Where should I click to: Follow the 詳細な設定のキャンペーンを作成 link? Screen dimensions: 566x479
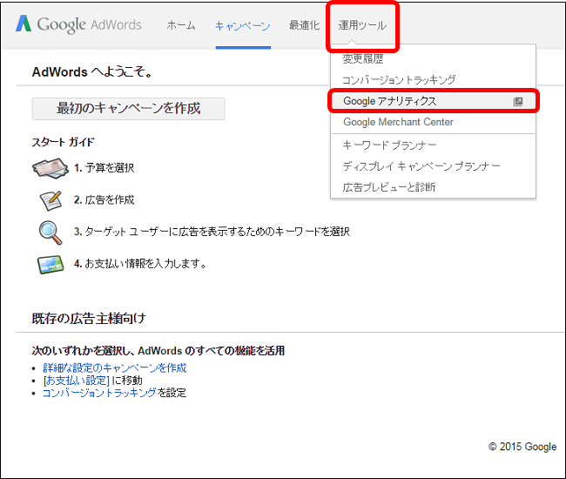tap(115, 368)
